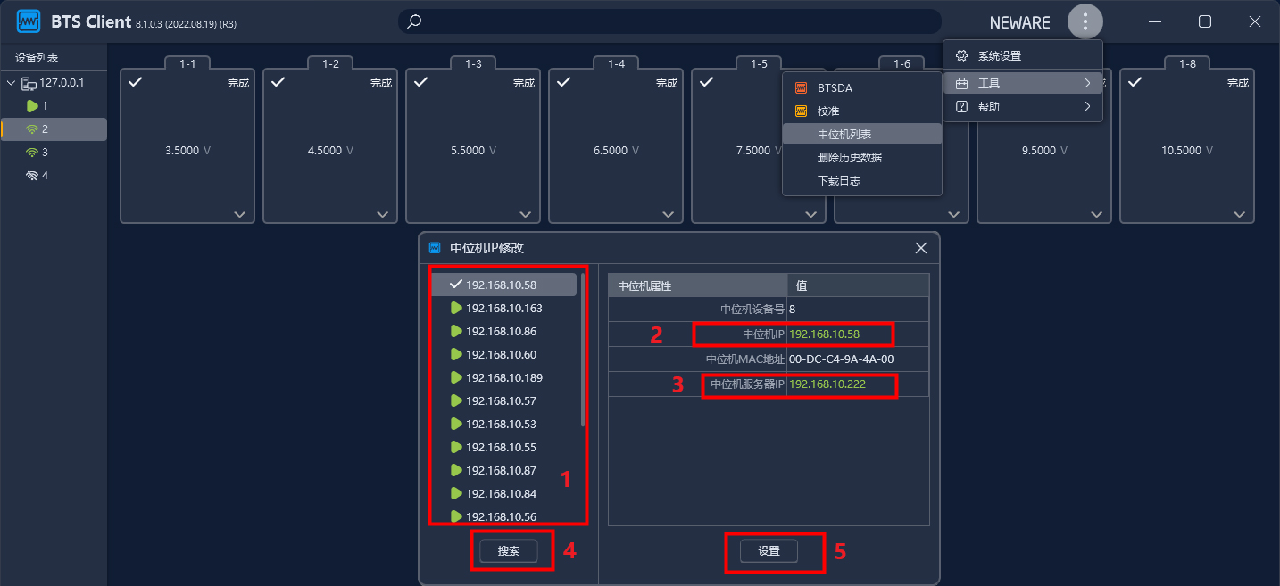Expand the dropdown chevron on channel 1-2
Image resolution: width=1280 pixels, height=586 pixels.
pos(382,214)
